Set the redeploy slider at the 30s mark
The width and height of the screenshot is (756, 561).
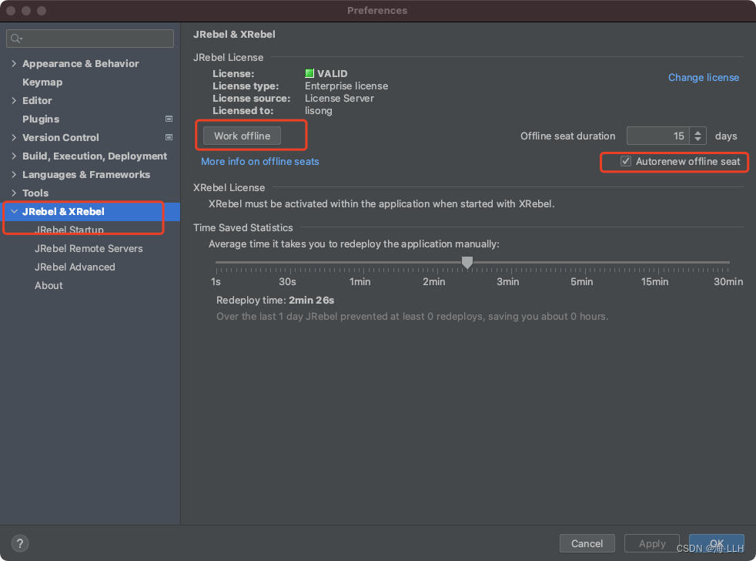click(290, 262)
